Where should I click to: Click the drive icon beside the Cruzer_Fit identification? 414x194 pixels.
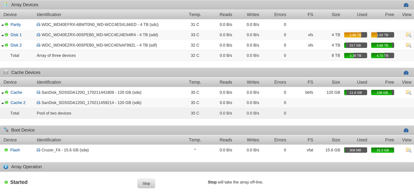38,150
